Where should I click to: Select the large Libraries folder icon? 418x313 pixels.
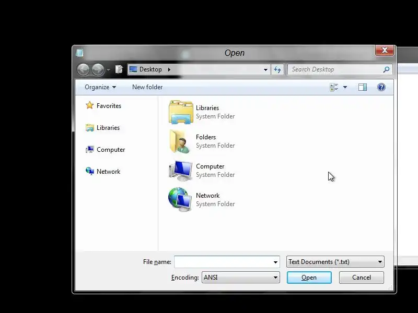coord(181,112)
